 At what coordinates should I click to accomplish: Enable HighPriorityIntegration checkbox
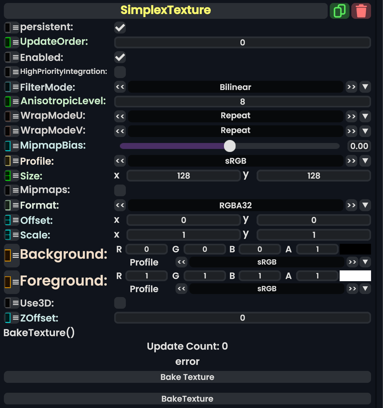click(120, 72)
